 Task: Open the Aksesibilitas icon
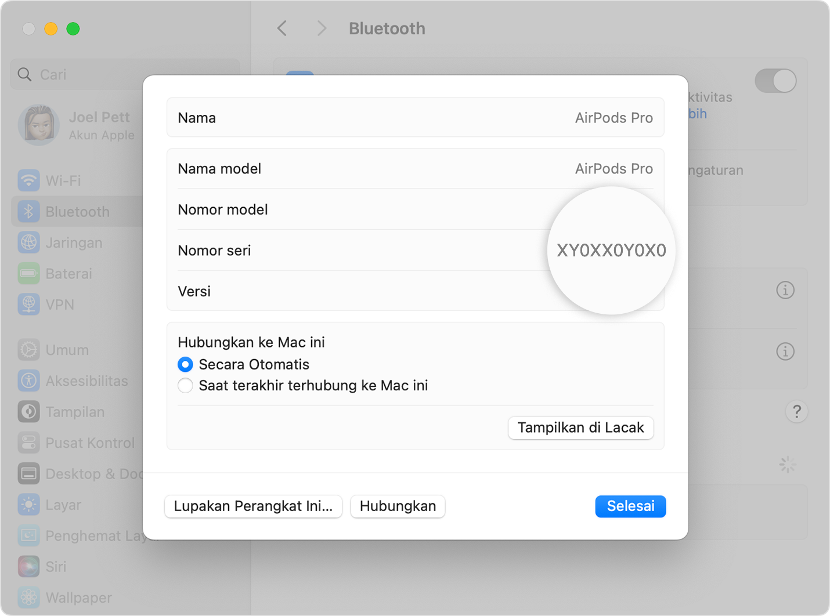click(x=28, y=381)
